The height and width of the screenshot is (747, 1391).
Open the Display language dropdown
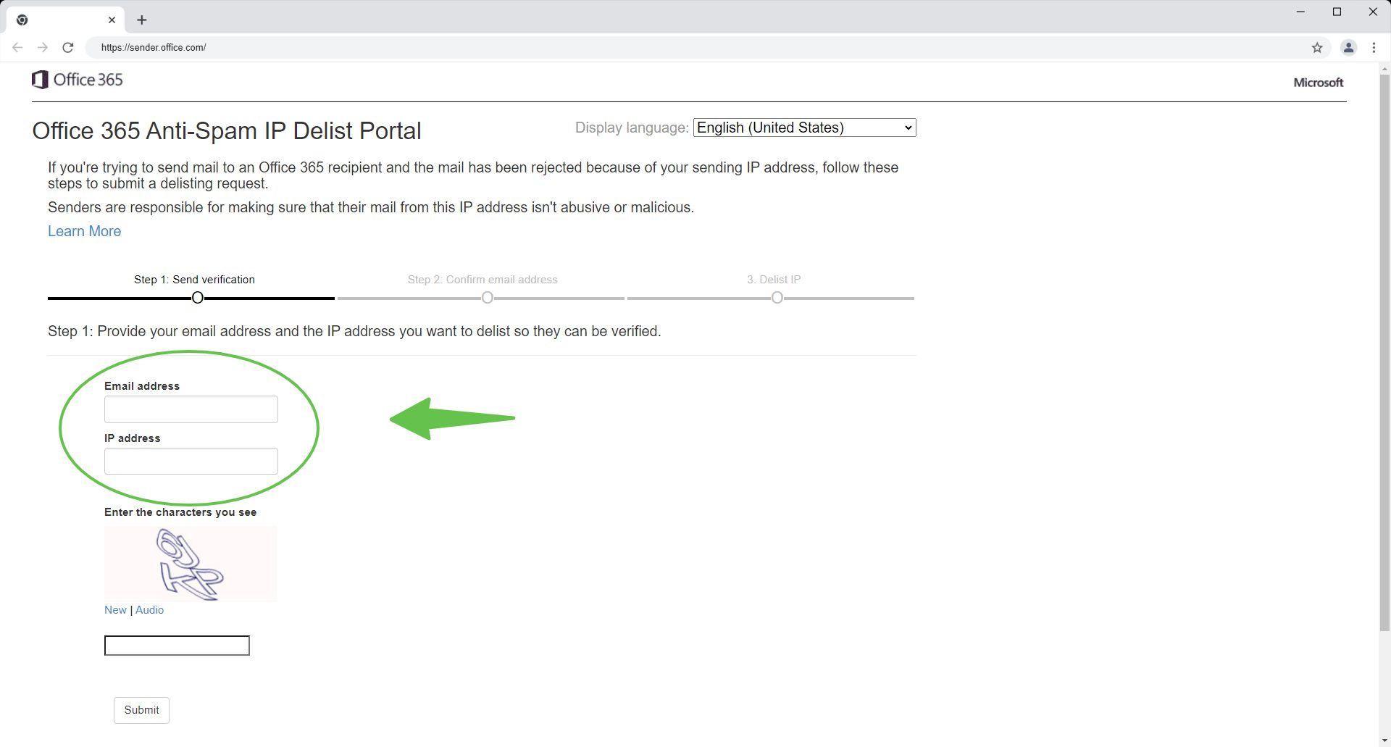pyautogui.click(x=805, y=128)
